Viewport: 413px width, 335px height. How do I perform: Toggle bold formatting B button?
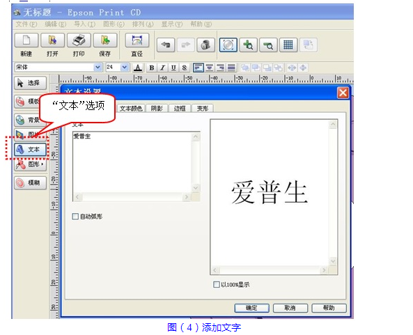(x=151, y=68)
